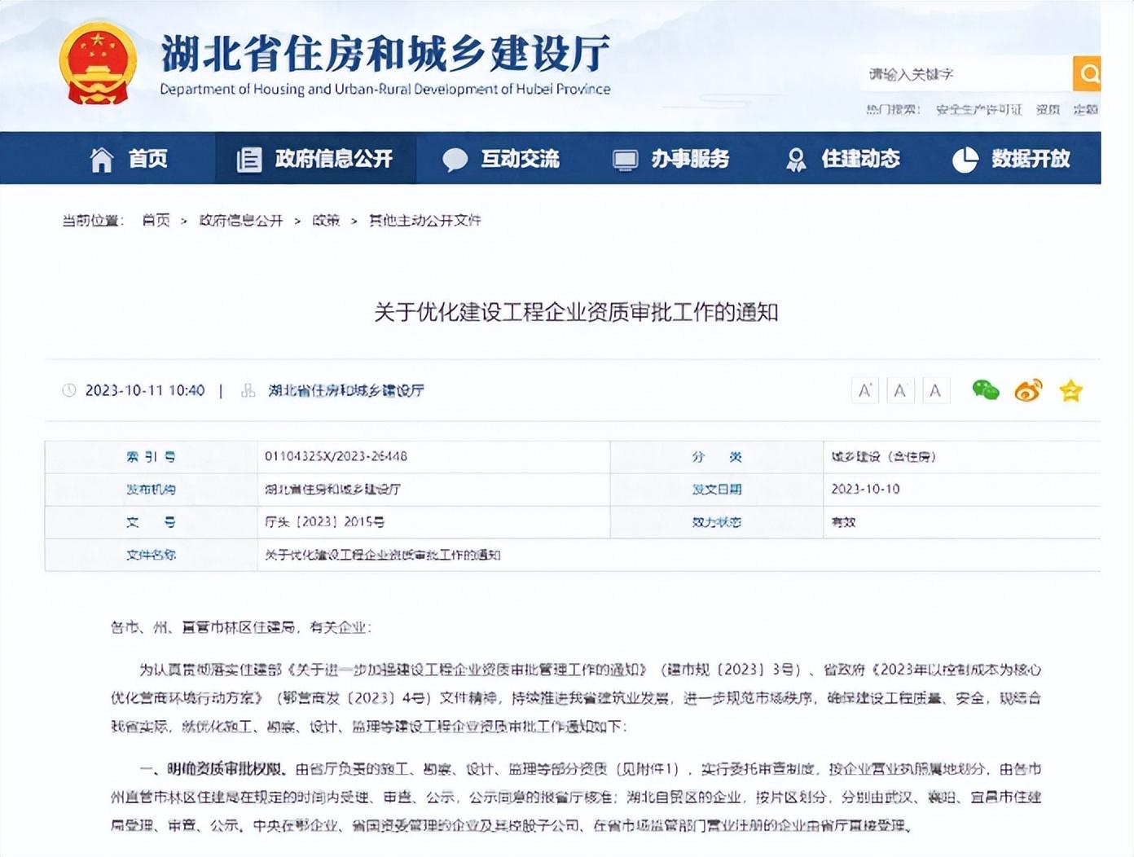This screenshot has width=1134, height=857.
Task: Click the orange search magnifier button
Action: (x=1087, y=74)
